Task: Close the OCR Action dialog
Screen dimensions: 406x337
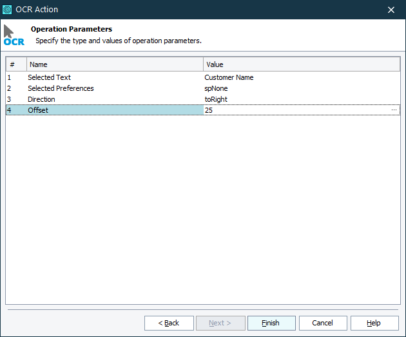Action: pos(391,9)
